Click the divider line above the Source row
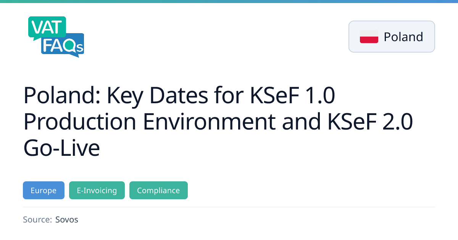458x240 pixels. 229,207
